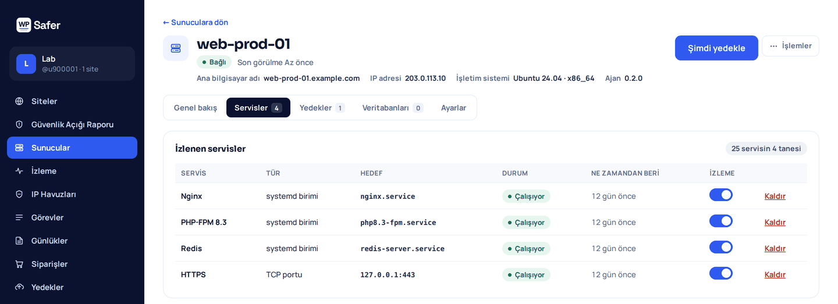Switch to Genel bakış tab
This screenshot has width=838, height=304.
(196, 108)
